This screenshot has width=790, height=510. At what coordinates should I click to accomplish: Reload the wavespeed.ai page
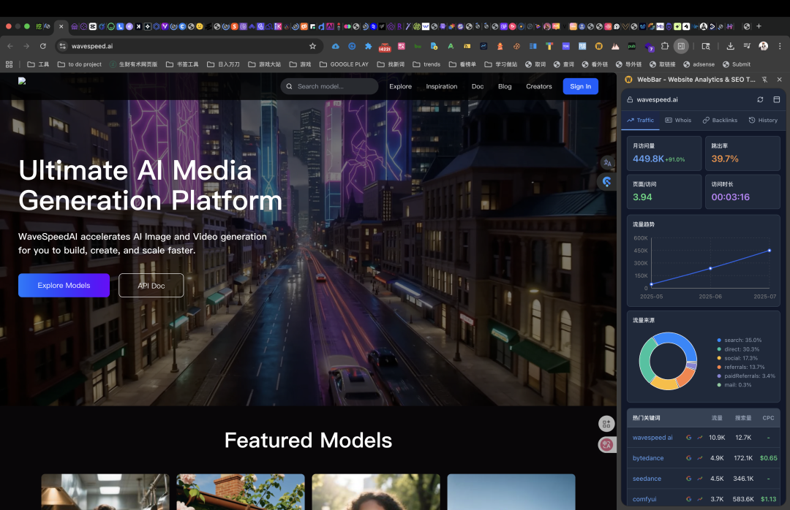coord(43,46)
